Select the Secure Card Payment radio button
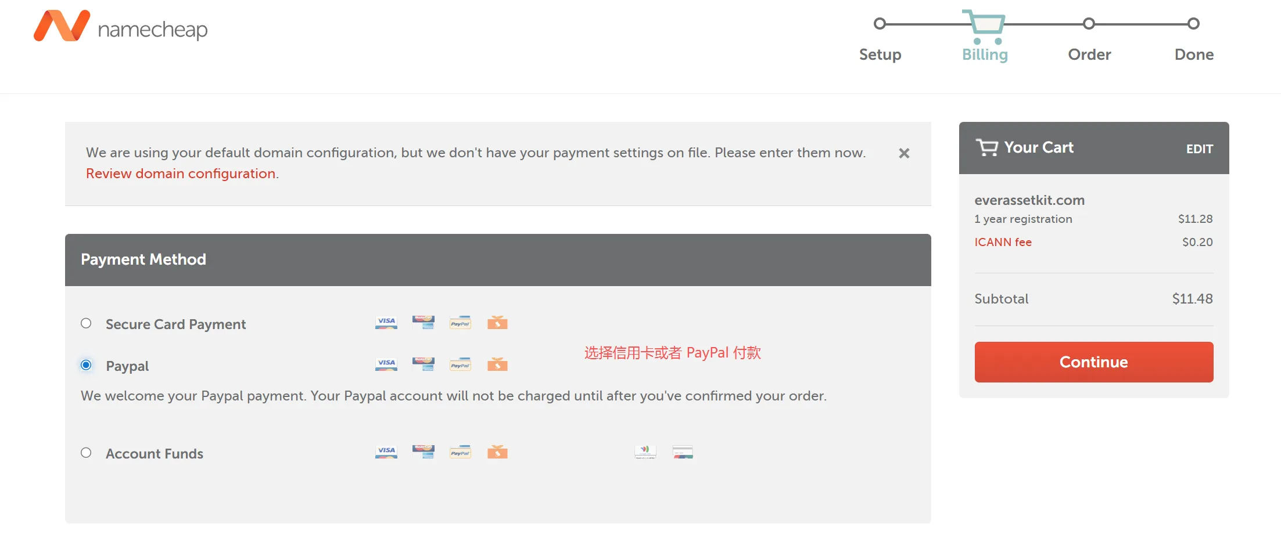 point(86,323)
